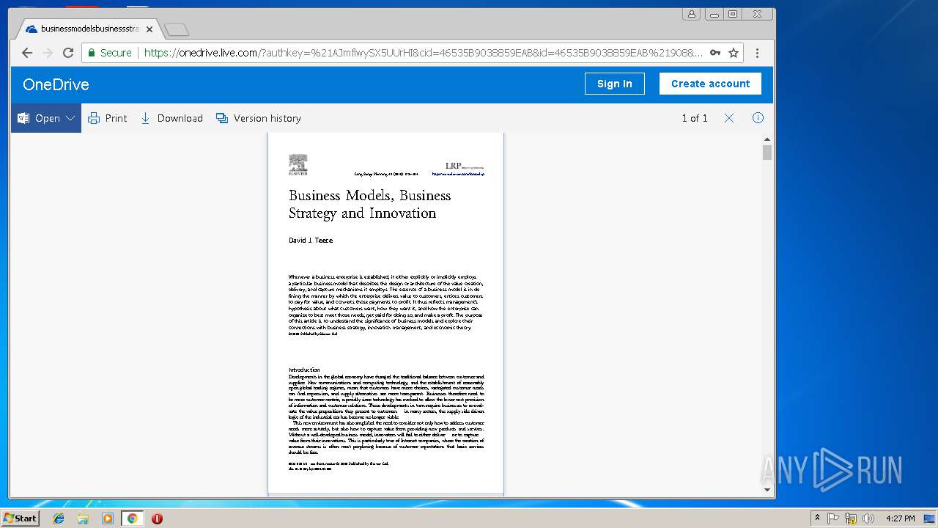The width and height of the screenshot is (938, 528).
Task: Expand the Open dropdown chevron
Action: [70, 118]
